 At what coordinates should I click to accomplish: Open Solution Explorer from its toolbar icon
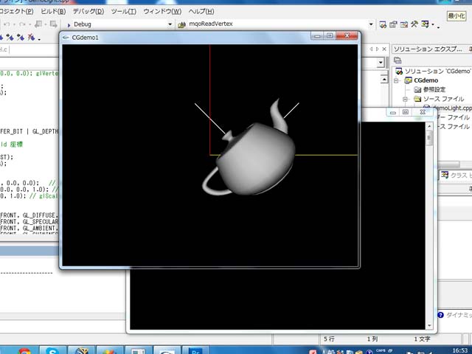(x=383, y=24)
